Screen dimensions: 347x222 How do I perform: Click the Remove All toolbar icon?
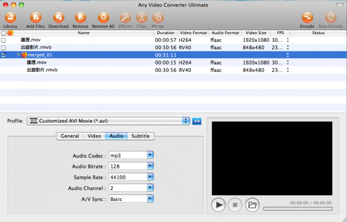point(104,17)
